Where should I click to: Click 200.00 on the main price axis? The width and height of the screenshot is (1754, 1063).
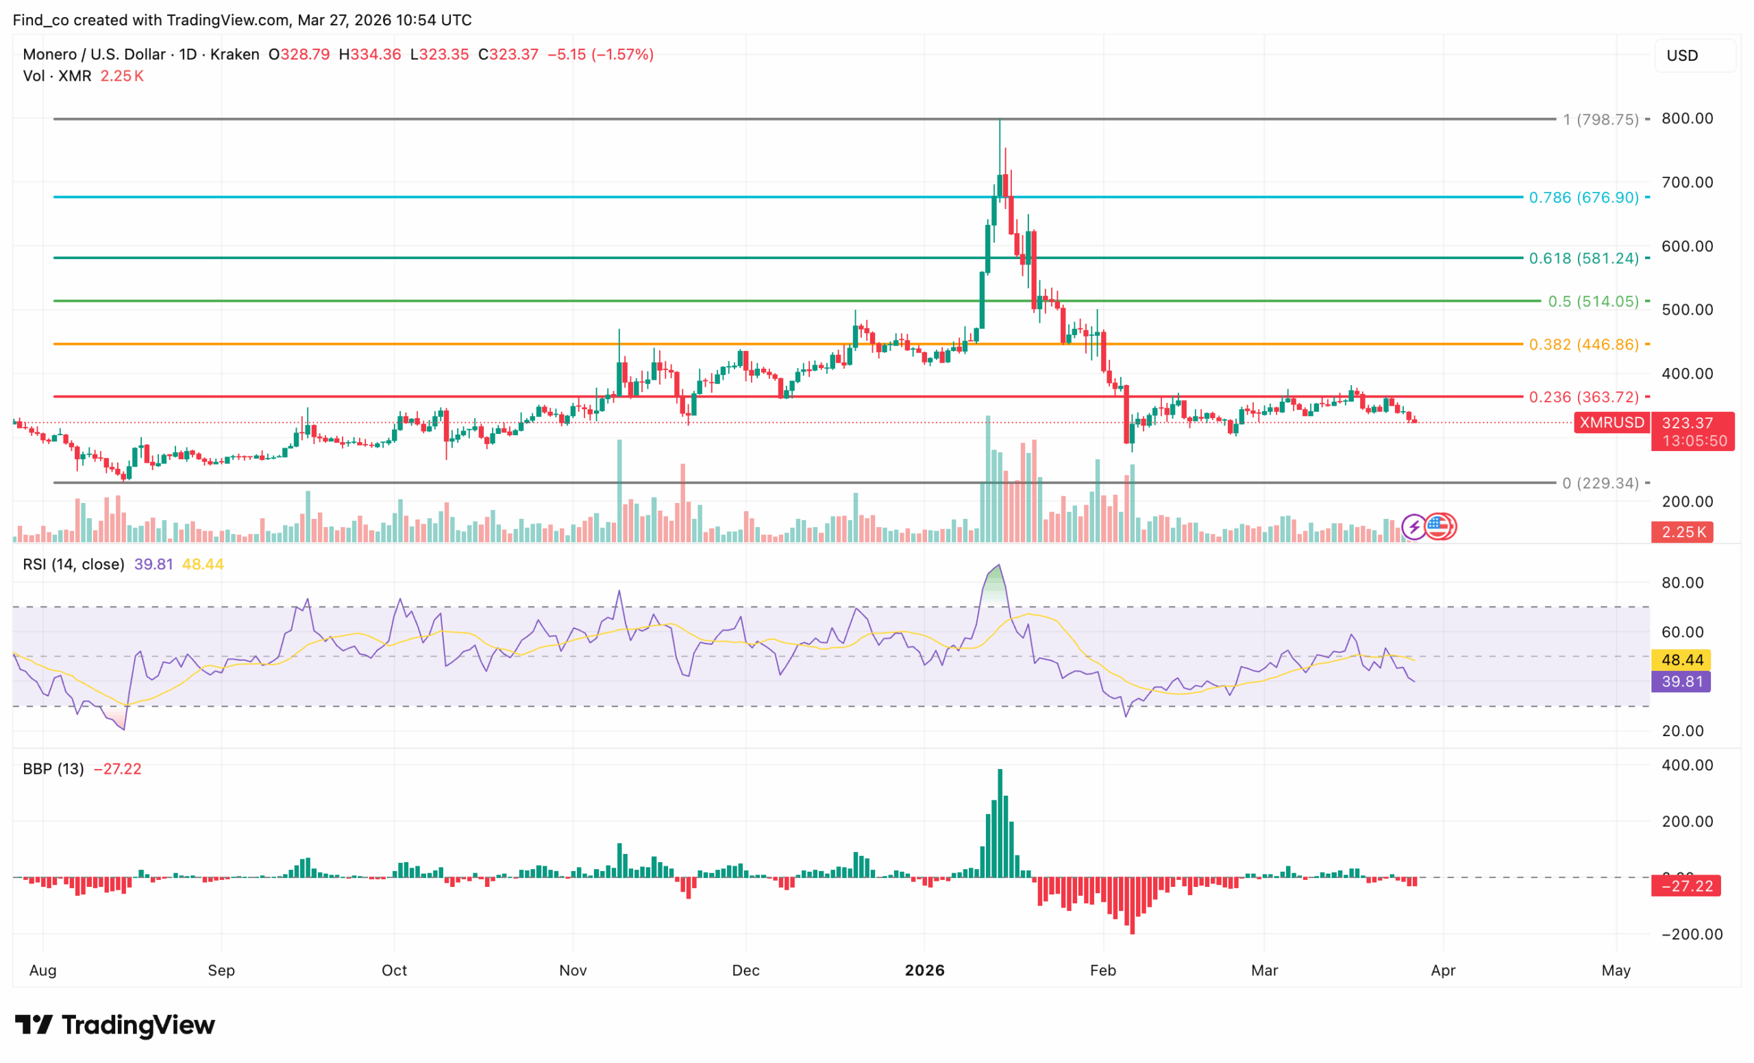point(1687,502)
